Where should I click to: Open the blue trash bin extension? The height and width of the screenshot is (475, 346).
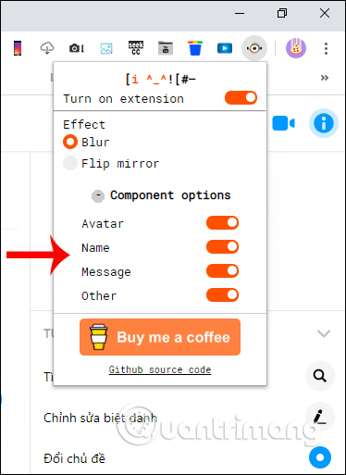195,48
